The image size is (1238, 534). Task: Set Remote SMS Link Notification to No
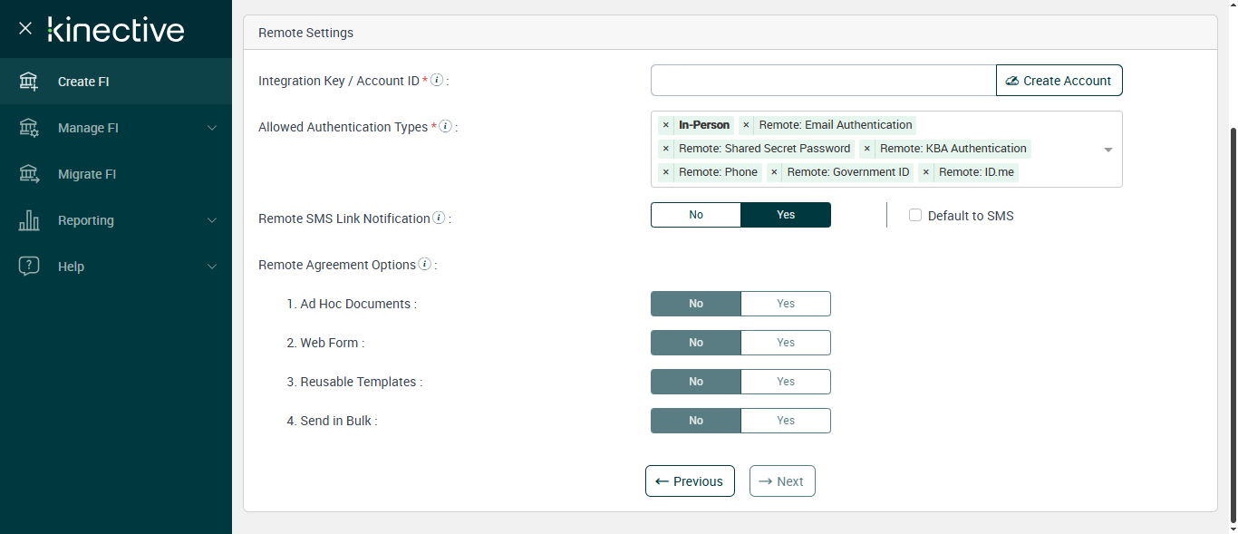696,215
